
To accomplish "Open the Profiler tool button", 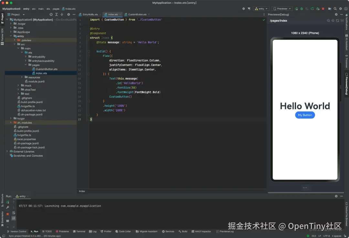I will 106,231.
